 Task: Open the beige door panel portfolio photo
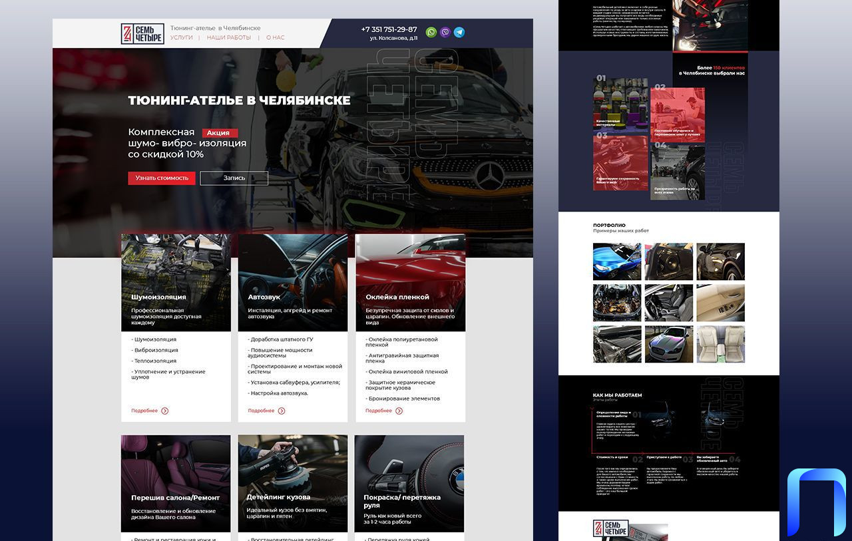pos(721,303)
